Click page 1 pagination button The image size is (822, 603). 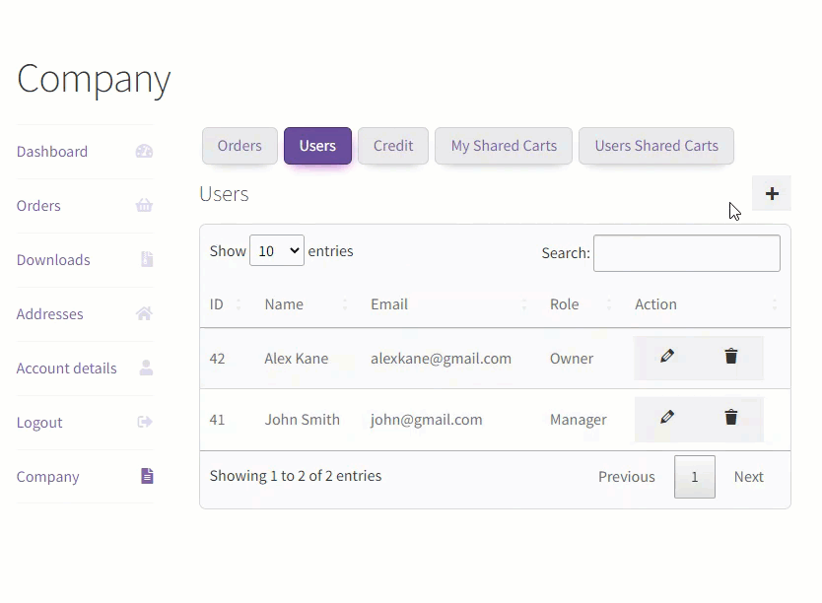pos(695,477)
